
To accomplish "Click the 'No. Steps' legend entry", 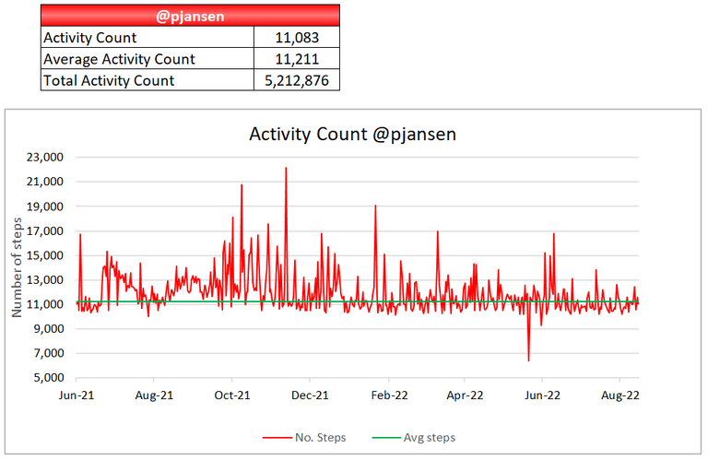I will 305,438.
